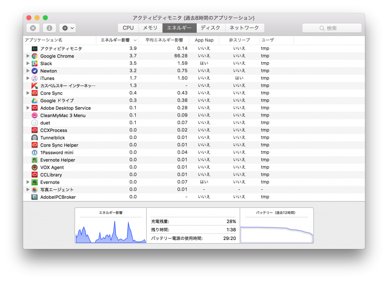
Task: Click the Google Drive icon
Action: tap(34, 100)
